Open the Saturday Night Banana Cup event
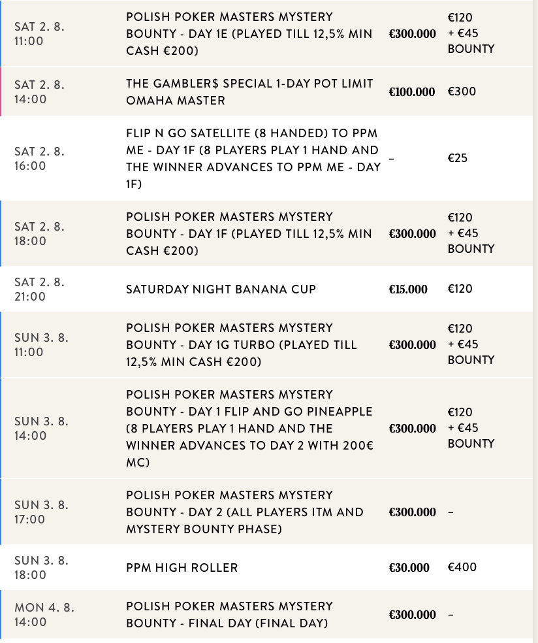538x643 pixels. (x=221, y=289)
